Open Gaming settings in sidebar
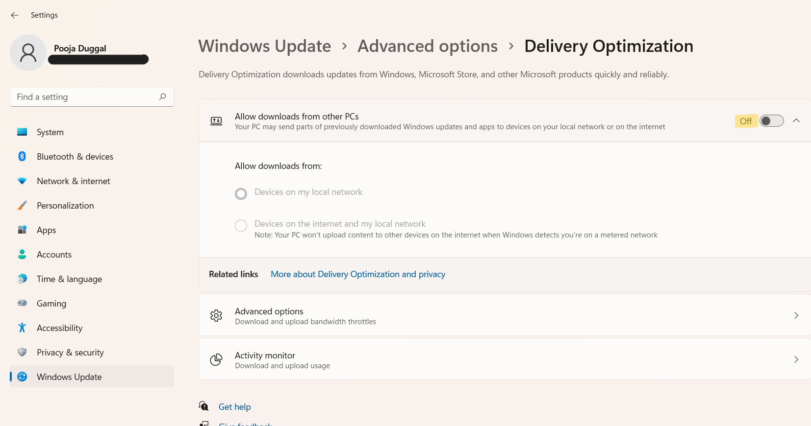 pyautogui.click(x=51, y=304)
